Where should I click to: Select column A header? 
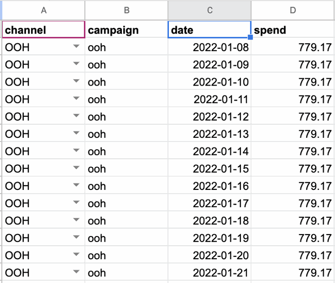coord(44,10)
